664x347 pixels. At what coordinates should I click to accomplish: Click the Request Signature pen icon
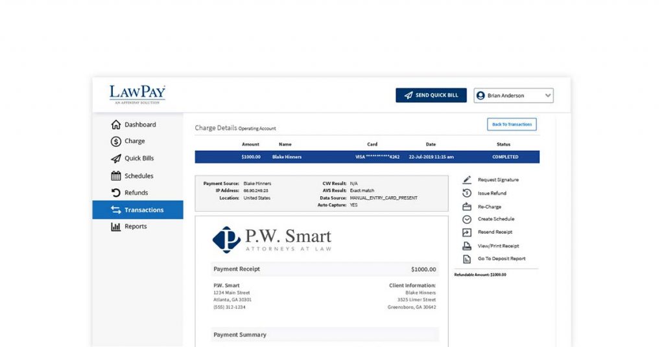point(467,180)
